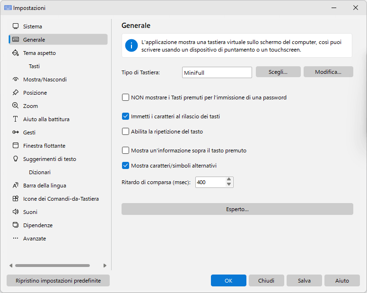Click the Chiudi button

pos(266,281)
